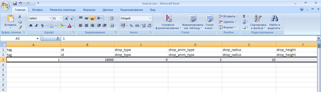
Task: Increase the cell indent
Action: click(105, 26)
